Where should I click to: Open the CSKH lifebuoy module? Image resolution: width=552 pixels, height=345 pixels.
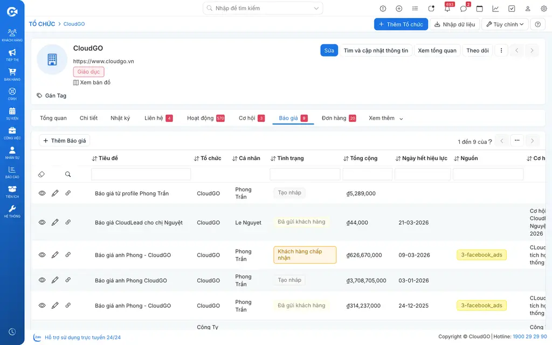point(12,94)
